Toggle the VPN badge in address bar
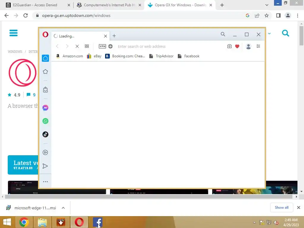The width and height of the screenshot is (304, 228). (102, 46)
